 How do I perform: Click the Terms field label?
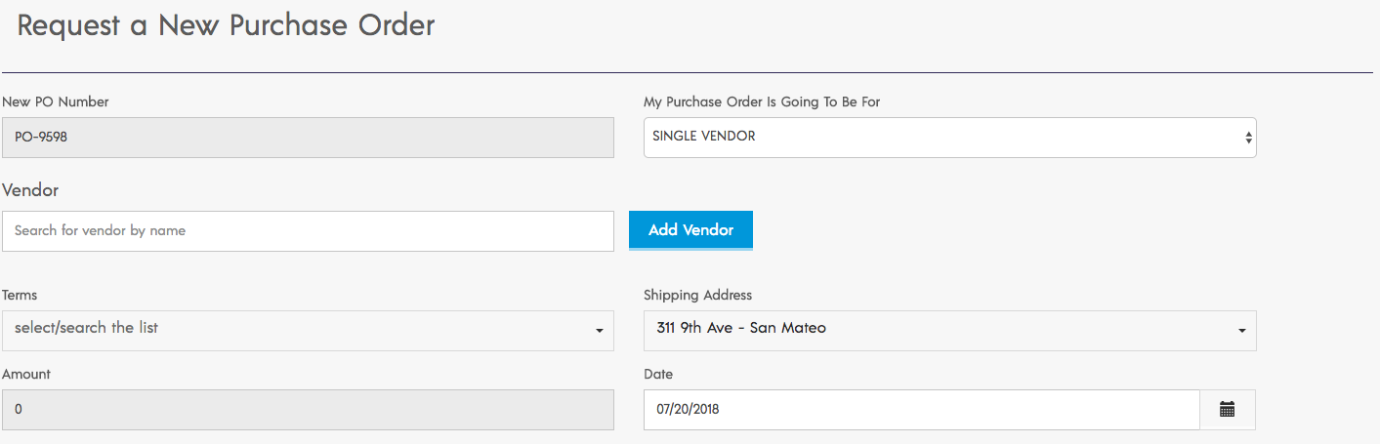click(21, 295)
